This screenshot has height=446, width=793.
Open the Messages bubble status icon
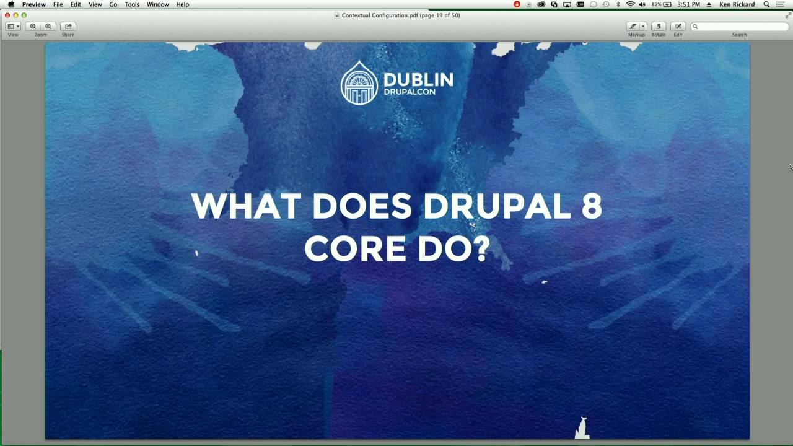click(593, 4)
